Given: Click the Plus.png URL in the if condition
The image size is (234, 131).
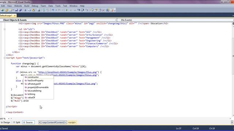Looking at the screenshot, I should [68, 72].
